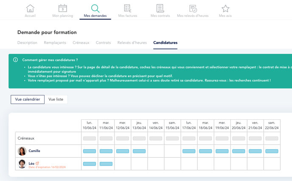The width and height of the screenshot is (292, 181).
Task: Open the Relevés d'heures tab
Action: tap(132, 43)
